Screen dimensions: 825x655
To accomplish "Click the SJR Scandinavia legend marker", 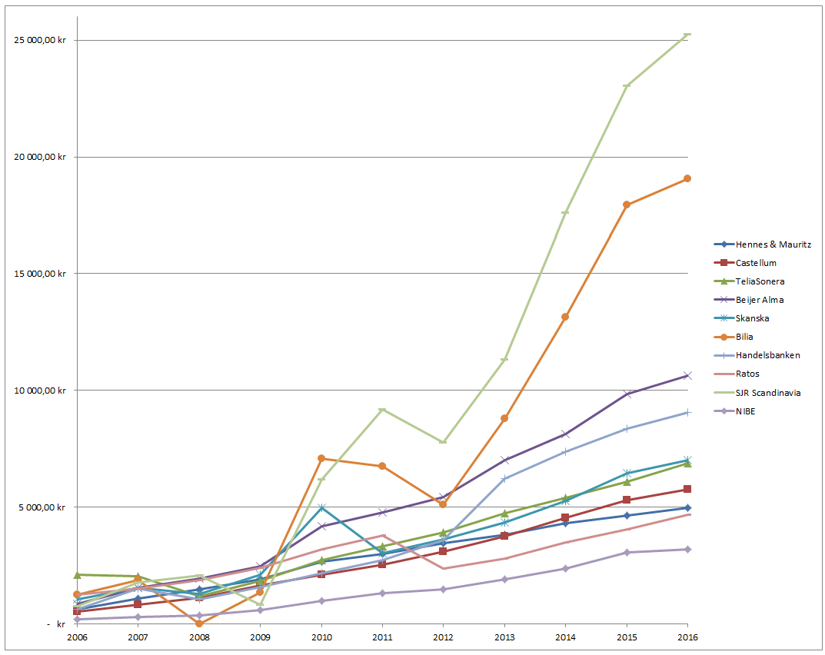I will [x=723, y=392].
